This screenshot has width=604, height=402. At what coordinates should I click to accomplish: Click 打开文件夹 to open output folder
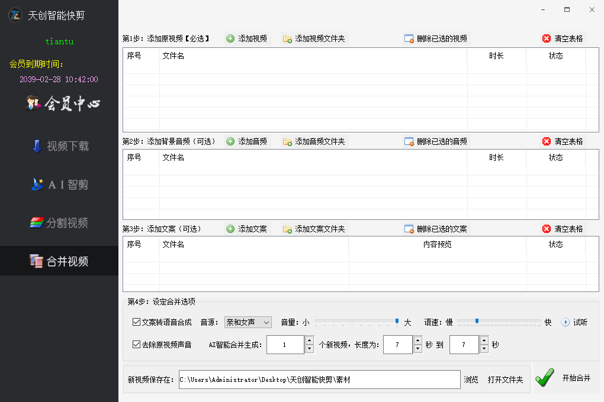(505, 380)
